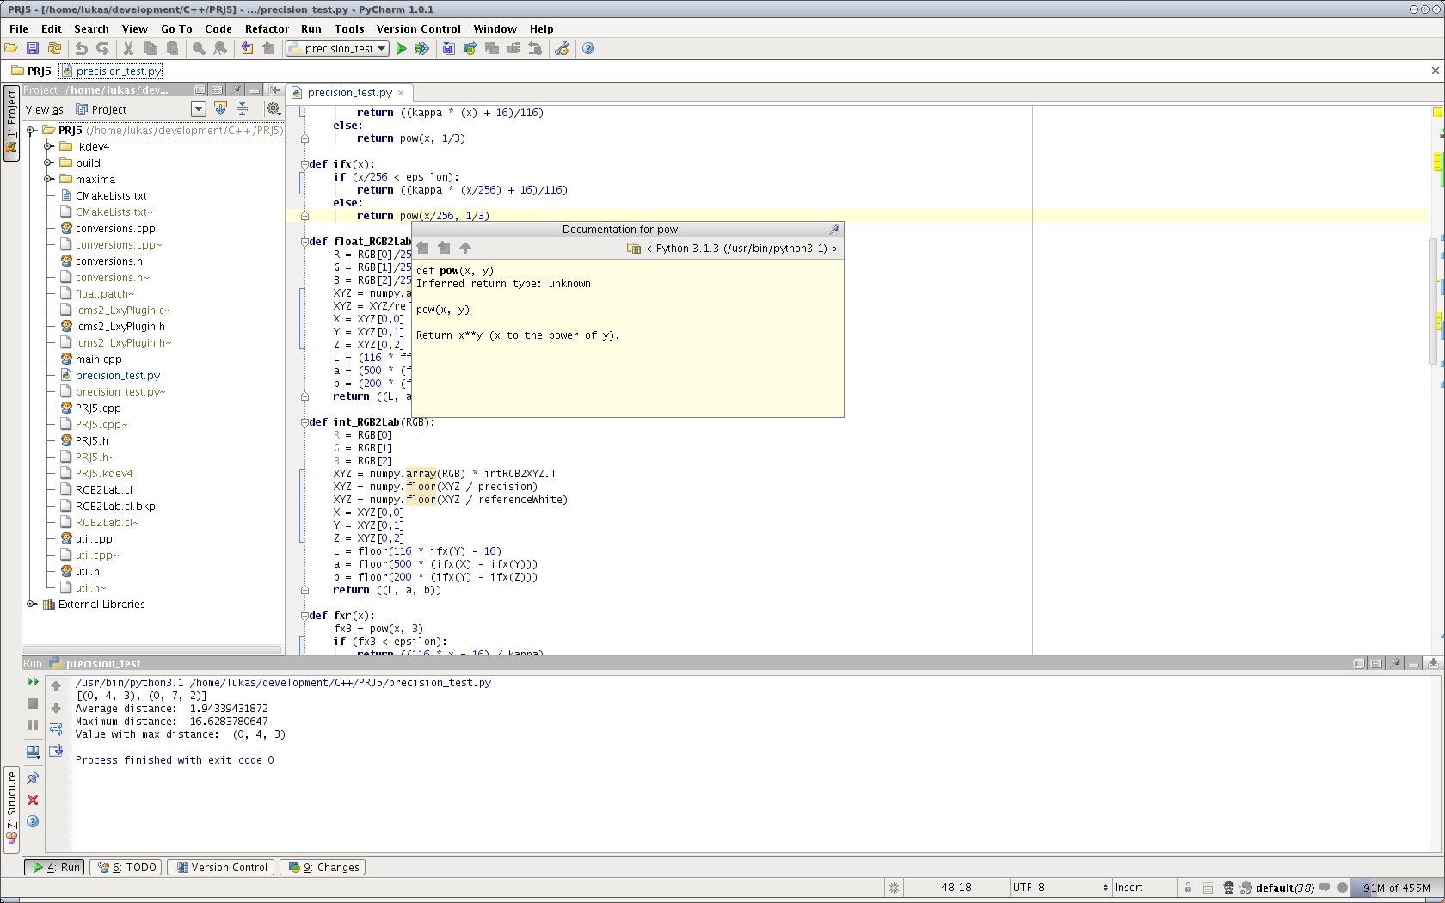The image size is (1445, 903).
Task: Start debugging with the Debug bug icon
Action: tap(421, 49)
